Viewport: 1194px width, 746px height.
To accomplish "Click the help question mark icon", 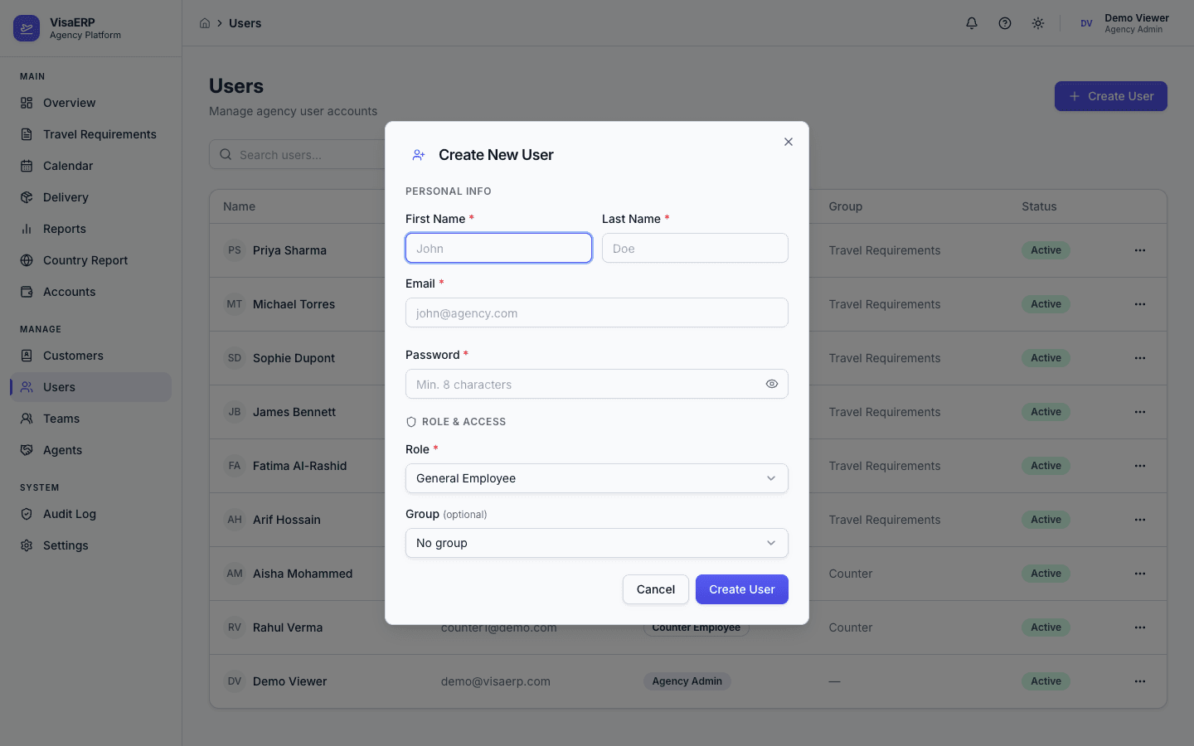I will [1004, 23].
